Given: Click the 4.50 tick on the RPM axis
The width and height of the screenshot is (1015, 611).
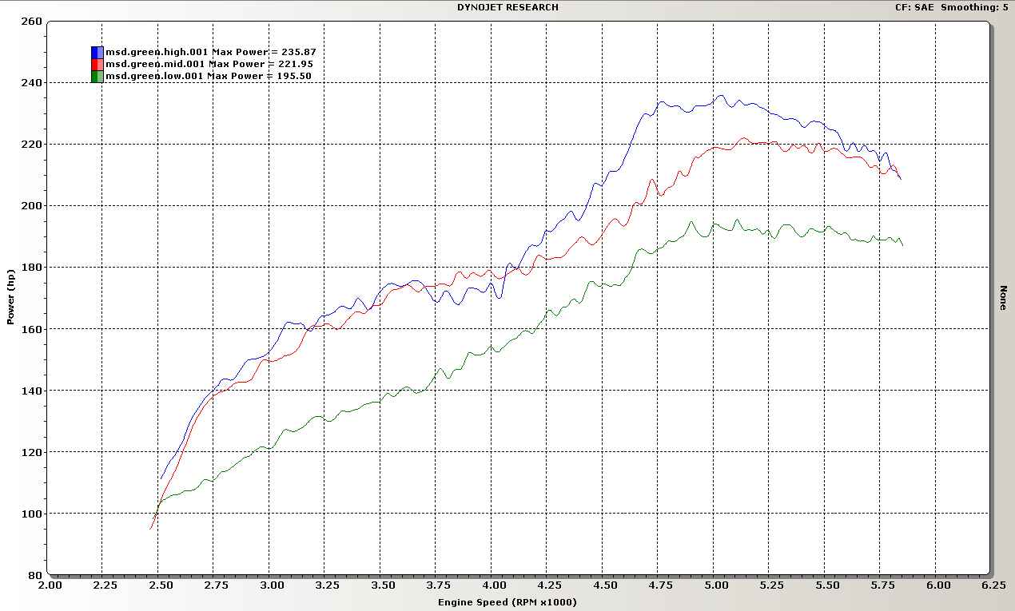Looking at the screenshot, I should tap(604, 585).
